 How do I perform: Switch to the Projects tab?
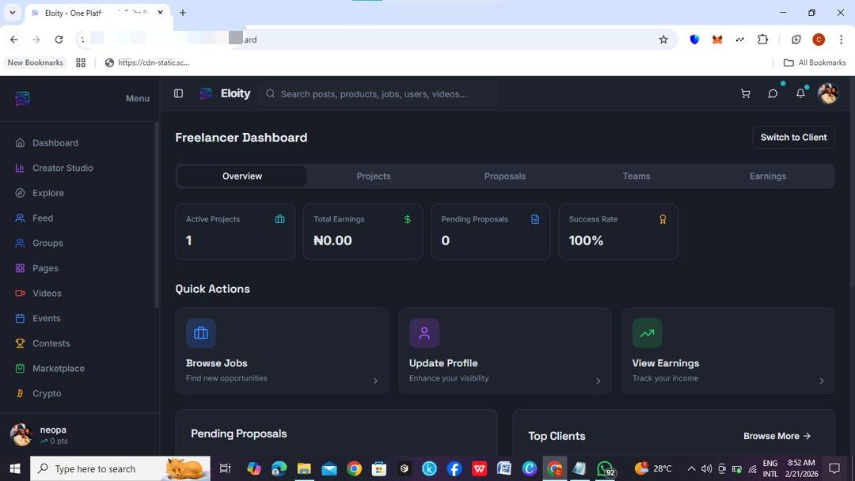click(x=374, y=176)
